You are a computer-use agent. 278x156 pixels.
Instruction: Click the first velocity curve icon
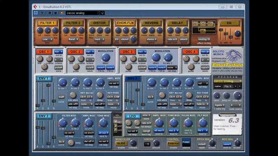pos(116,122)
